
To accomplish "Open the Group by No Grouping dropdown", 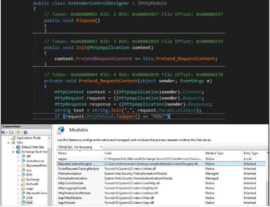I will [x=88, y=147].
